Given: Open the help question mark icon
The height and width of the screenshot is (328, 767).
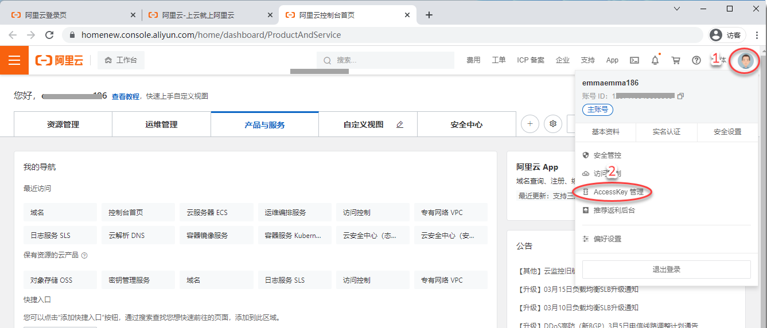Looking at the screenshot, I should (696, 60).
